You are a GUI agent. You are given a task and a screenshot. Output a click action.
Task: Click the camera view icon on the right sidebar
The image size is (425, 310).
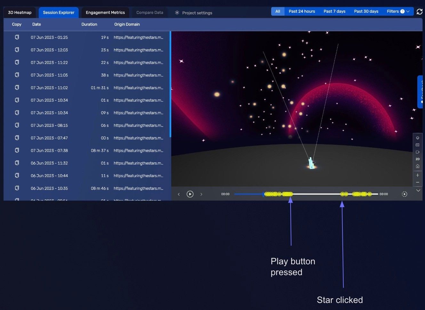click(x=418, y=152)
